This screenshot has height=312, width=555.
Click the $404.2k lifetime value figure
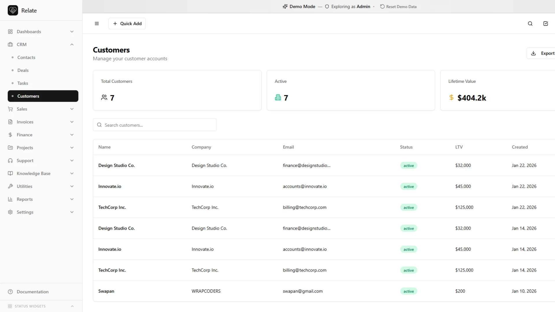[x=472, y=98]
